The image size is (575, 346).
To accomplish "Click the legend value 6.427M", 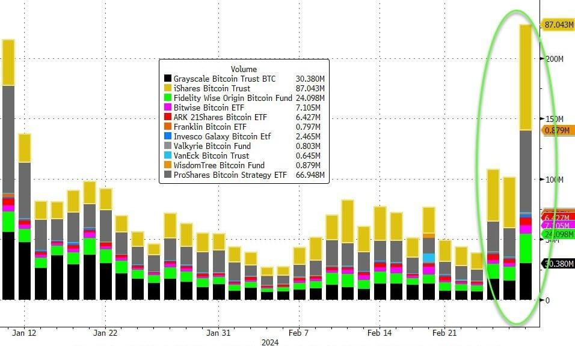I will 308,117.
